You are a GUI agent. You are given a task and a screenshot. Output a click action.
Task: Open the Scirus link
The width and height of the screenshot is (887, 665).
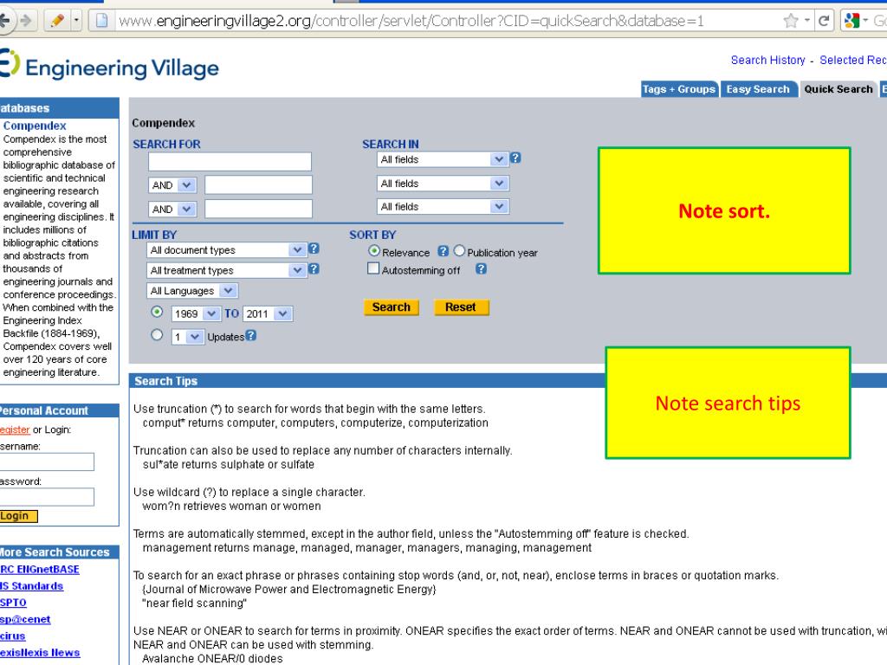tap(13, 636)
